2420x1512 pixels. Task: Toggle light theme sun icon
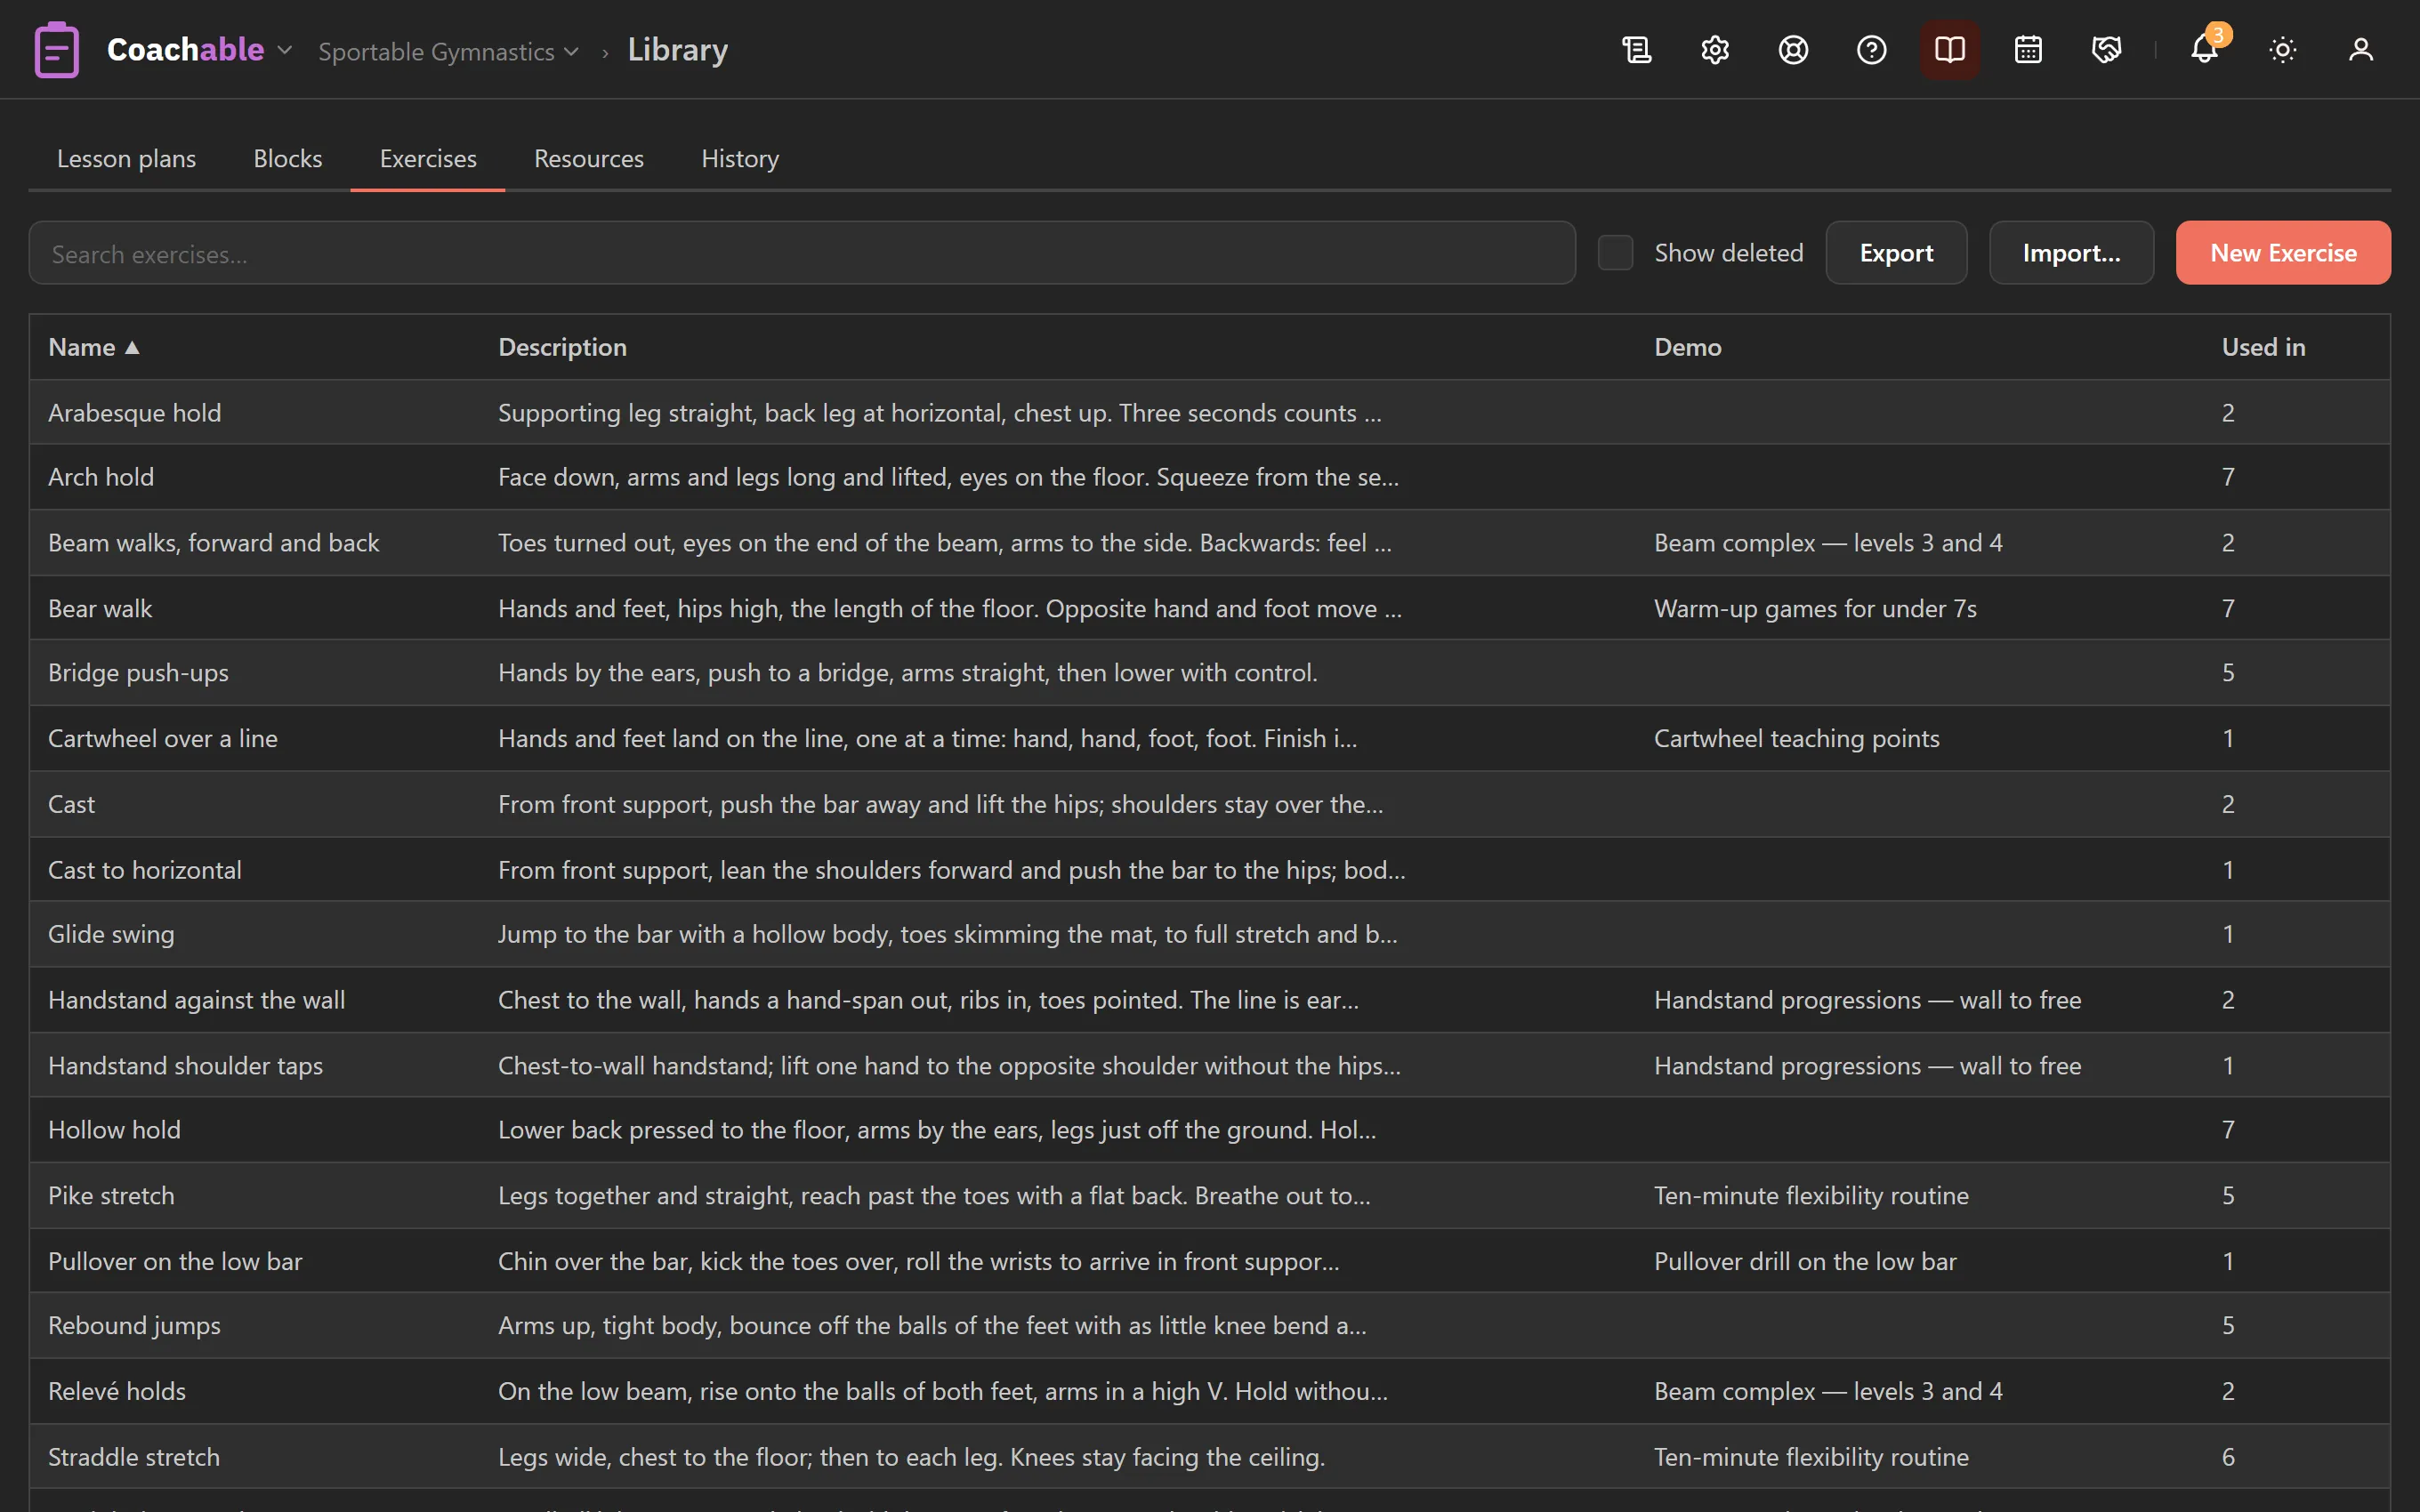pos(2283,49)
